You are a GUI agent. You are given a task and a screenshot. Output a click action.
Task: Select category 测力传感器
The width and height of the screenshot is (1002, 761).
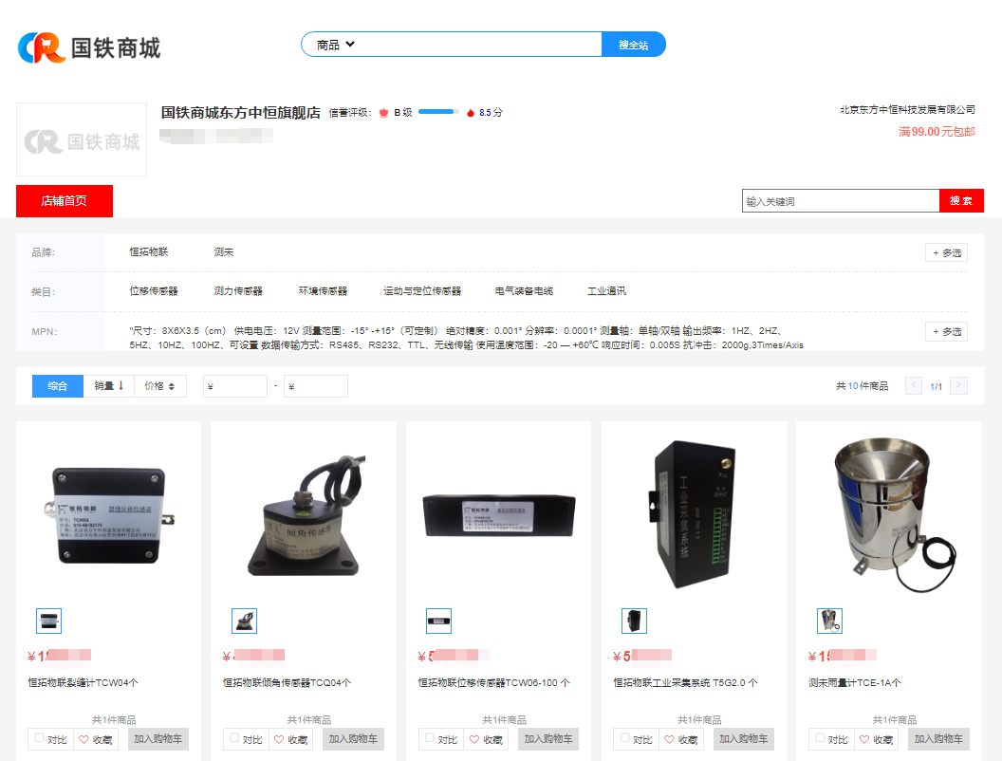pos(238,291)
